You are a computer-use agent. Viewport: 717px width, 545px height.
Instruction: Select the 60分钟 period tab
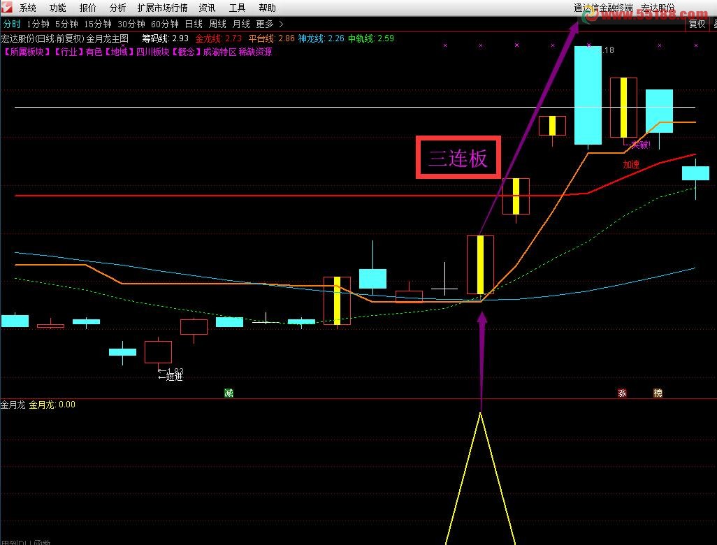click(x=165, y=24)
